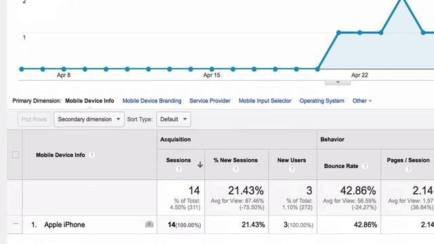
Task: Click the Plot Rows button
Action: (34, 119)
